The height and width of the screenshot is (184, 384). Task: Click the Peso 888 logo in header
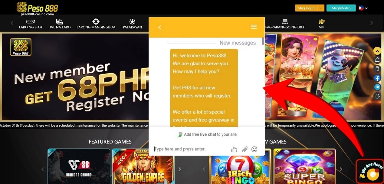(37, 7)
